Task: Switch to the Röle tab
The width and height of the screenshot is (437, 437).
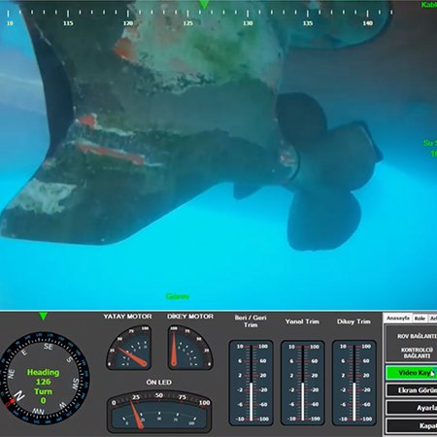Action: (420, 319)
